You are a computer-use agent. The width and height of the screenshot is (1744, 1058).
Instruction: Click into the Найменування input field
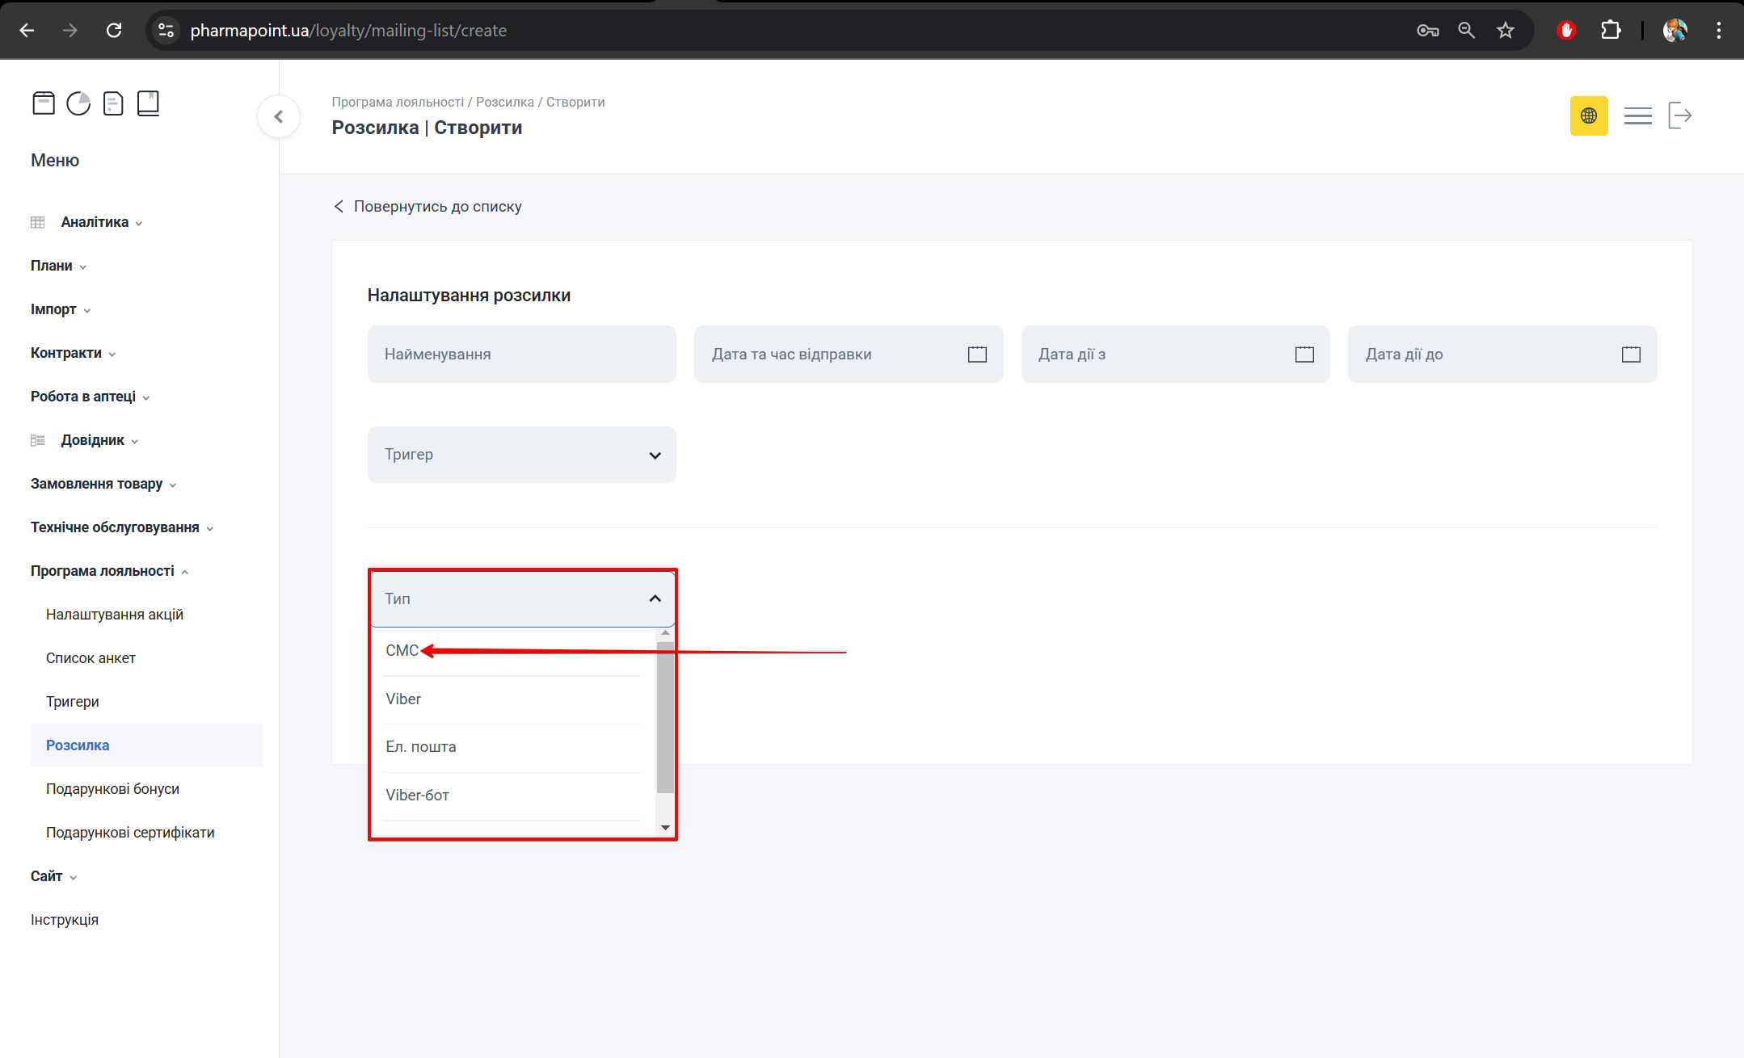pos(521,355)
